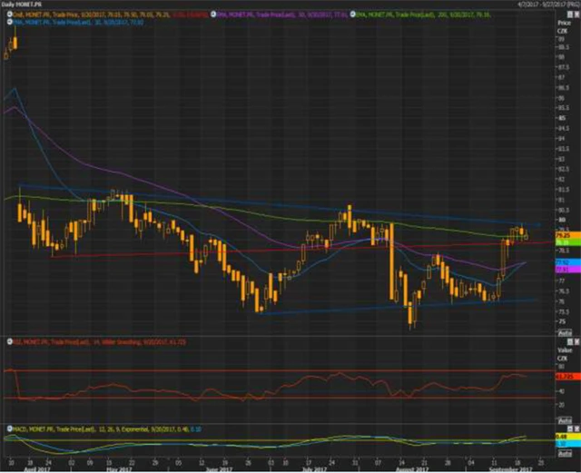The height and width of the screenshot is (473, 581).
Task: Click the orange 79.25 last price tag
Action: coord(561,233)
